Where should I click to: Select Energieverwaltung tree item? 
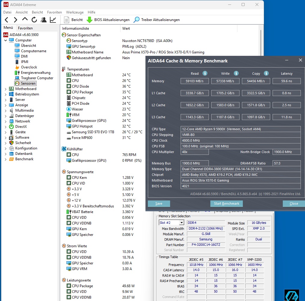(x=33, y=73)
